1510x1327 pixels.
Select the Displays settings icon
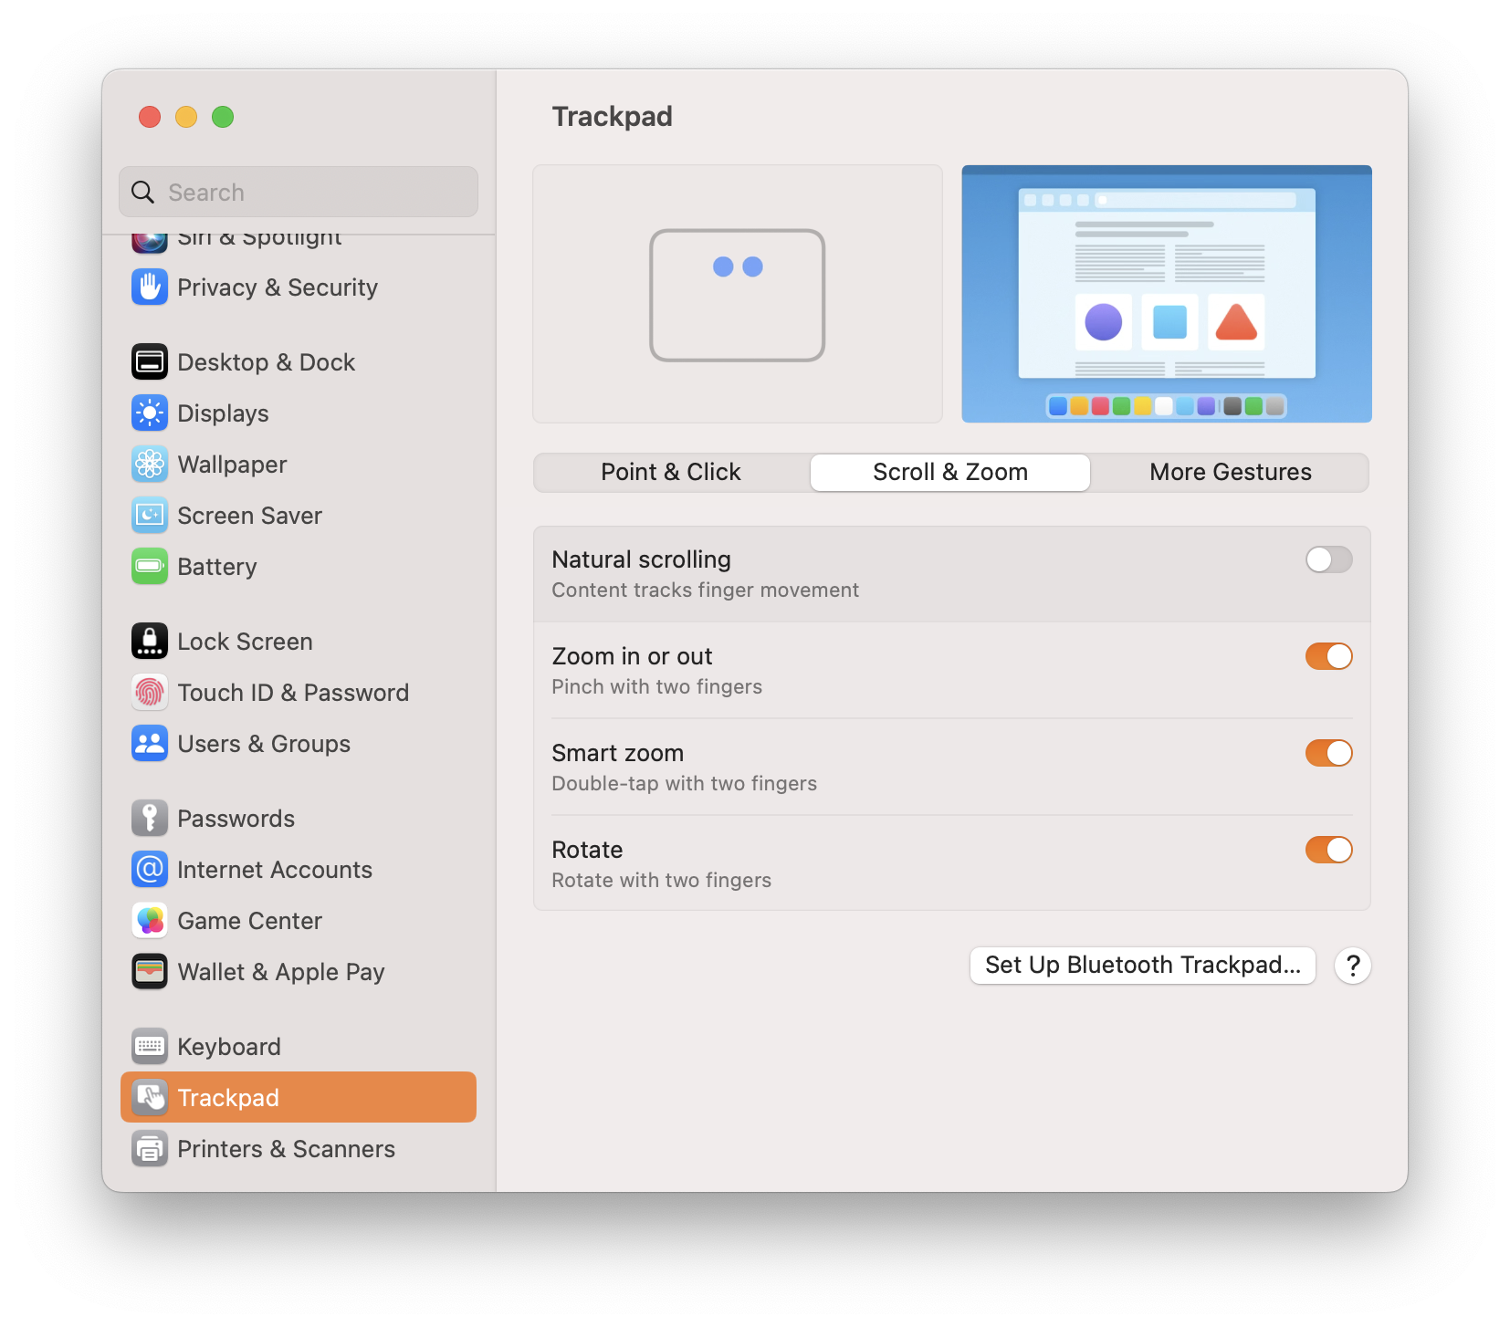(222, 413)
